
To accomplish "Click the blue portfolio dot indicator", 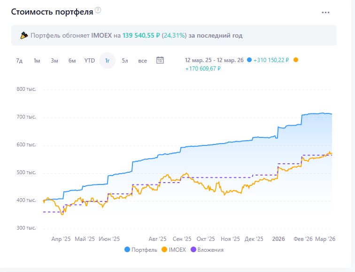I will coord(249,60).
